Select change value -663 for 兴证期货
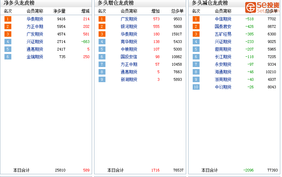This screenshot has width=282, height=177. tap(85, 42)
